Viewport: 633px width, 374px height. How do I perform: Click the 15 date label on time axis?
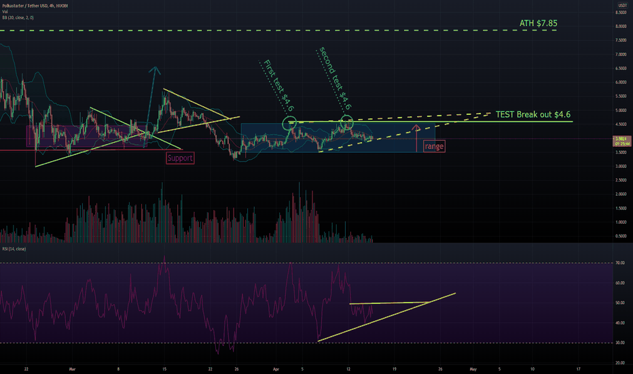(x=164, y=369)
